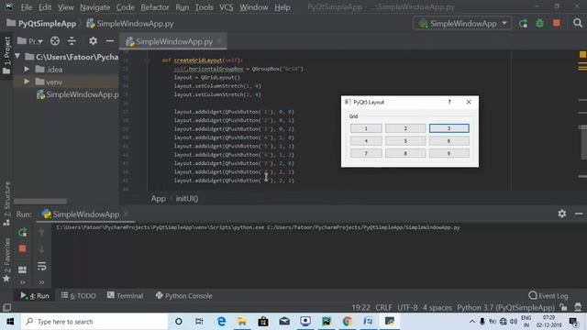This screenshot has width=587, height=330.
Task: Collapse the C:\Users\Fatoor root folder
Action: (17, 57)
